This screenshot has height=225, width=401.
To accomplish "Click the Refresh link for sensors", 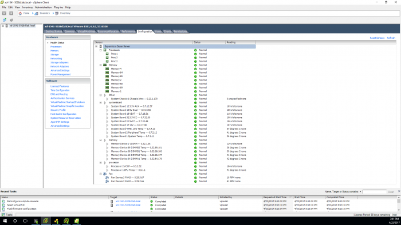I will coord(391,38).
